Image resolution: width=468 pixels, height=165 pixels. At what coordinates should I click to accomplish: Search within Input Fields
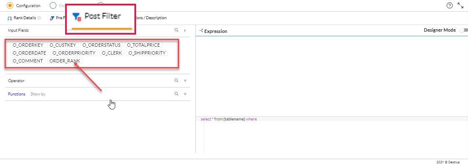point(177,30)
